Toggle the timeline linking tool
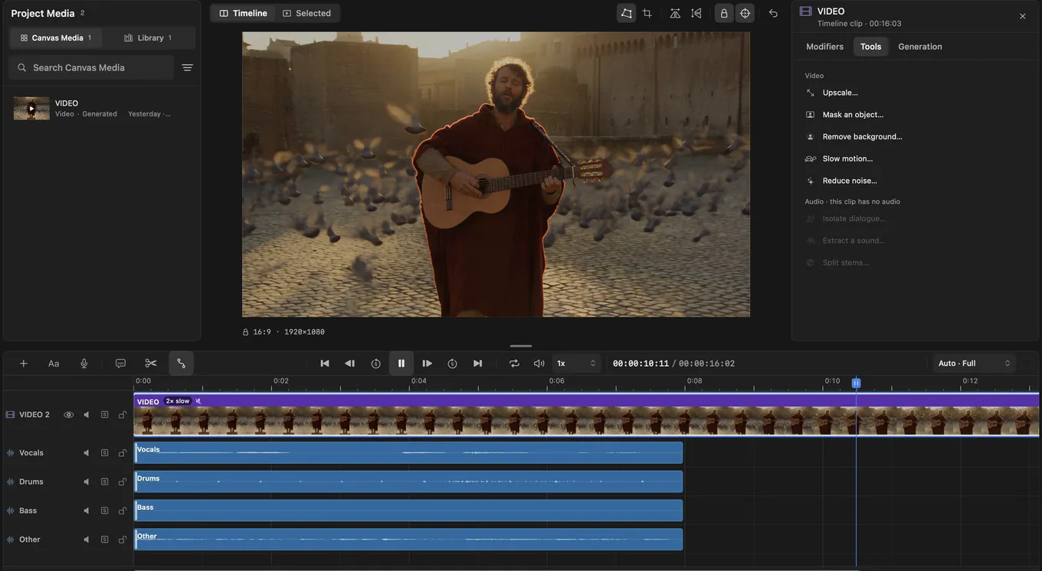This screenshot has width=1042, height=571. click(182, 364)
